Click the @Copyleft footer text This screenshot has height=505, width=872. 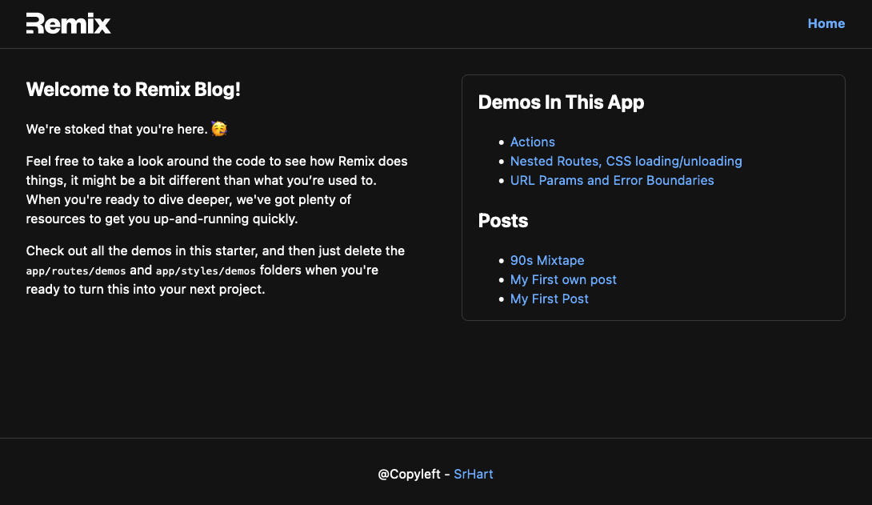point(409,475)
